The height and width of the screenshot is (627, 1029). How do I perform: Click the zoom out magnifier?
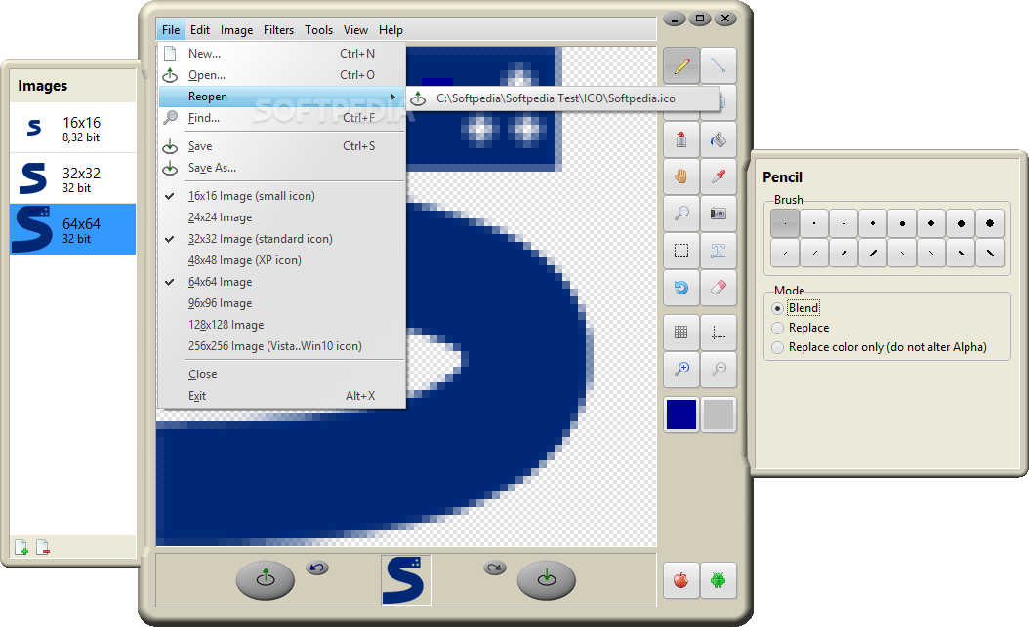[718, 369]
